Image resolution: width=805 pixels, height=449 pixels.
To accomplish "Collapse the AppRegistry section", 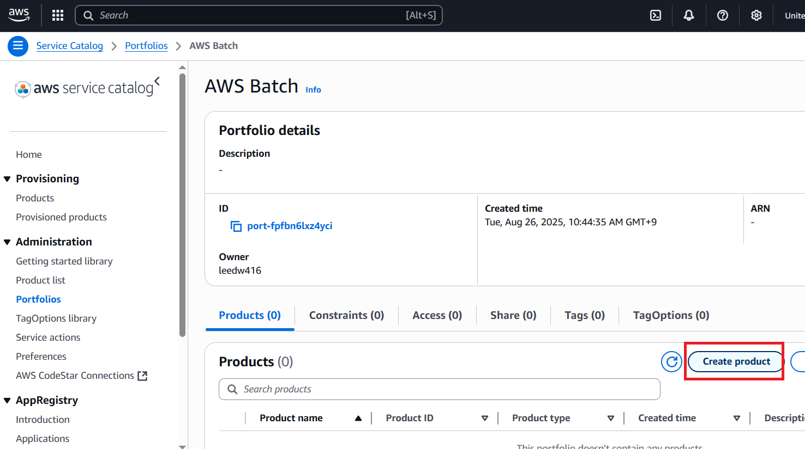I will coord(7,401).
